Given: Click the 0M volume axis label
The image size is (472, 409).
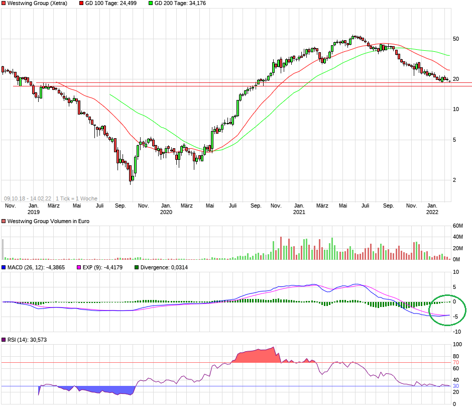Looking at the screenshot, I should click(x=456, y=260).
